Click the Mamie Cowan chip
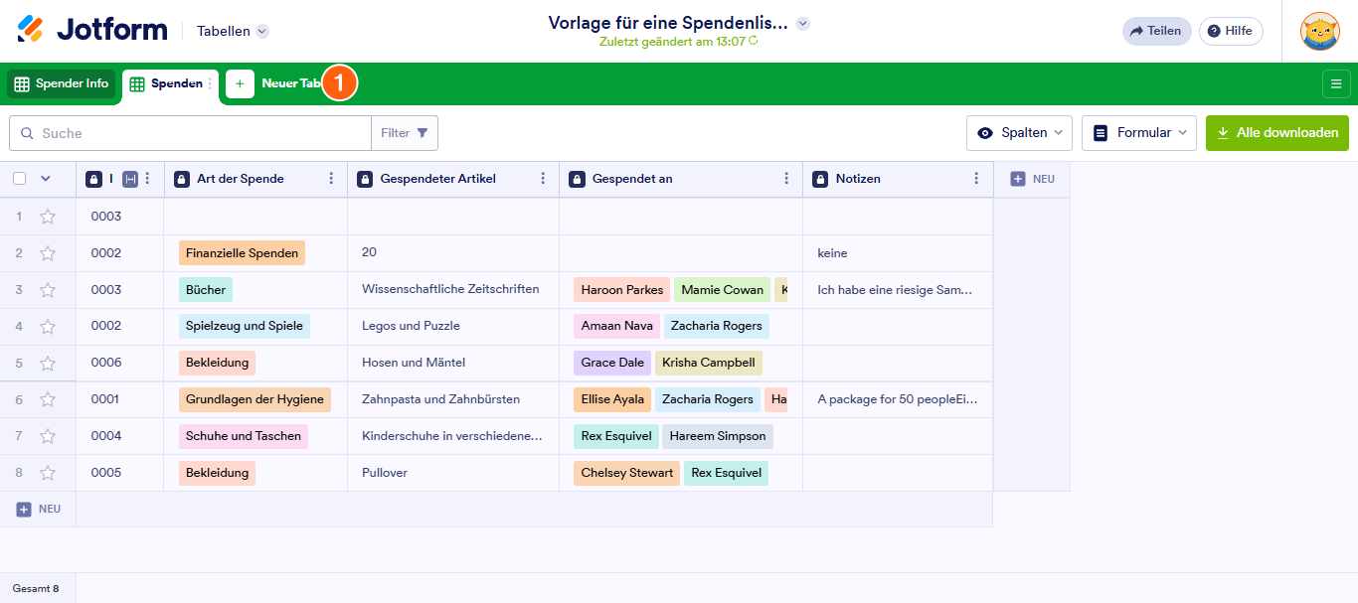Image resolution: width=1358 pixels, height=603 pixels. point(723,290)
